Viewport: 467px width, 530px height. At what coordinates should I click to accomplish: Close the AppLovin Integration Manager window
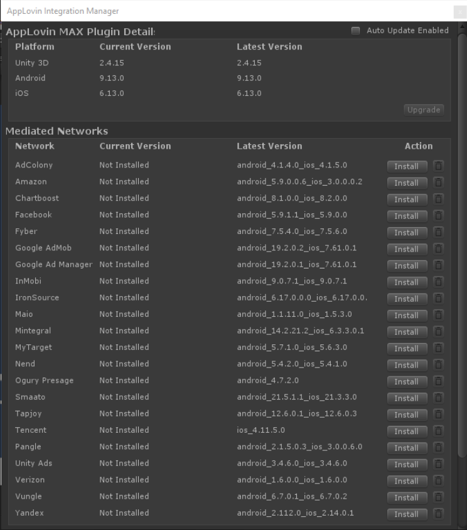(460, 12)
